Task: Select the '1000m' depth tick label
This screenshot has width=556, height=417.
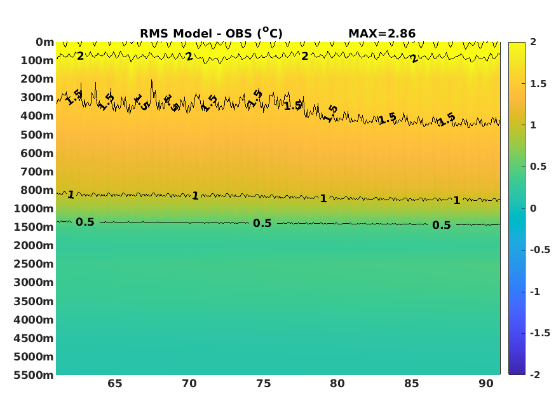Action: click(x=34, y=208)
